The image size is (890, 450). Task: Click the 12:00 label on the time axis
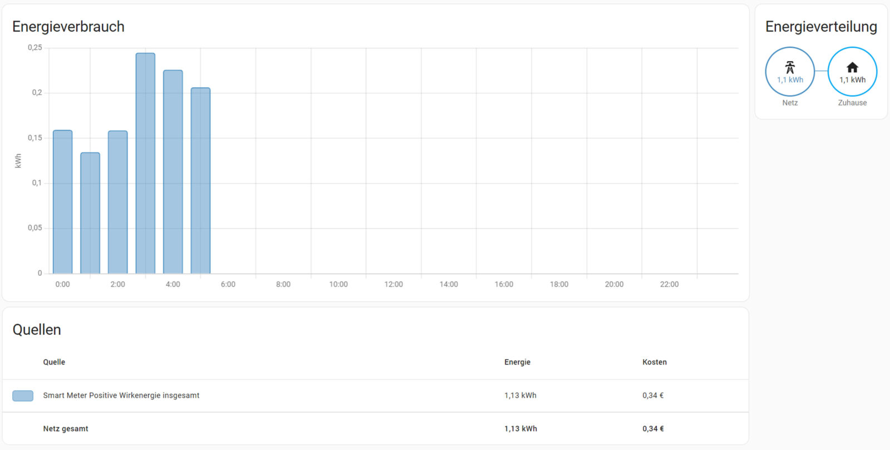[393, 284]
